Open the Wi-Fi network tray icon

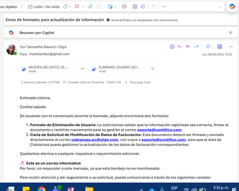[x=186, y=190]
